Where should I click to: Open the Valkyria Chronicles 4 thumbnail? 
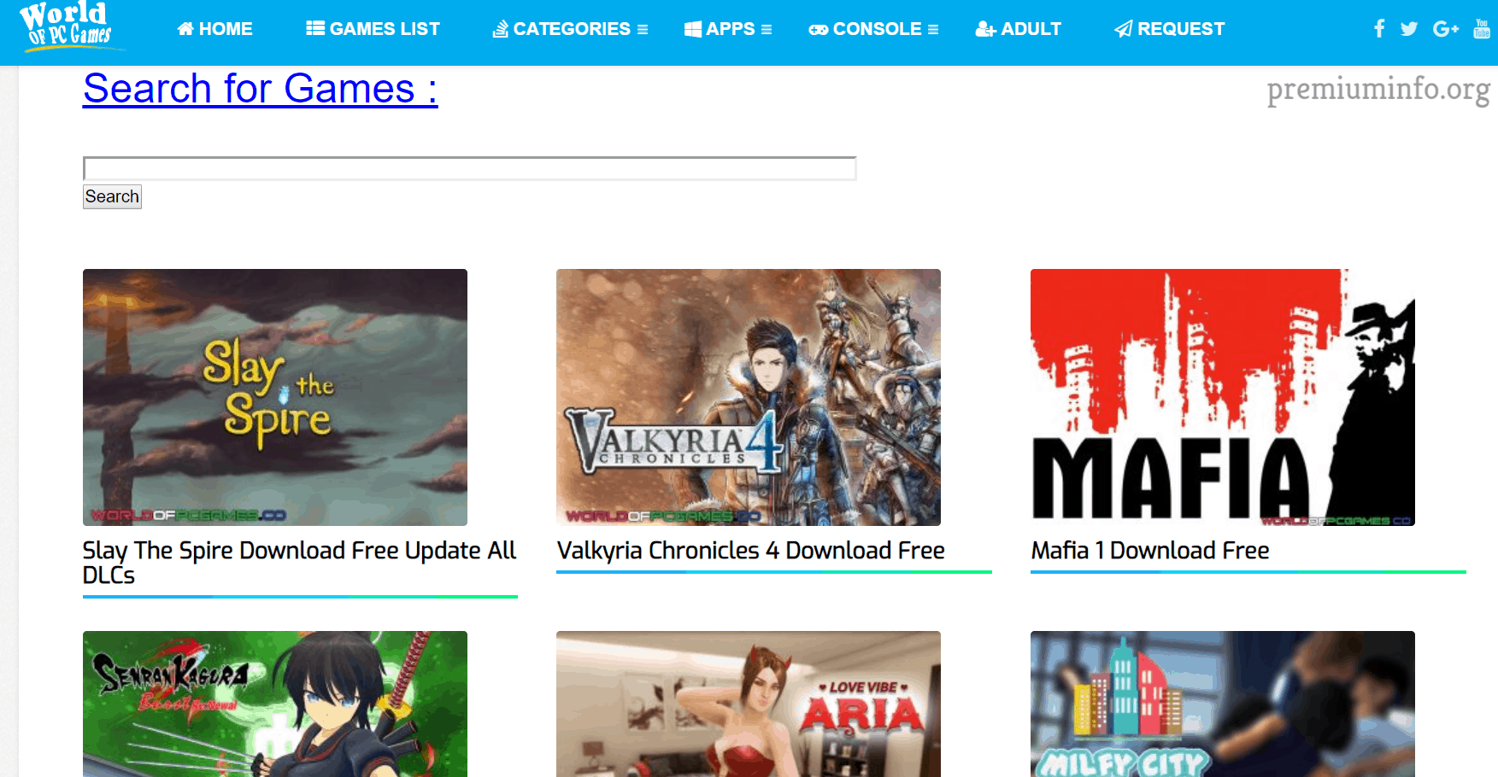(x=749, y=397)
